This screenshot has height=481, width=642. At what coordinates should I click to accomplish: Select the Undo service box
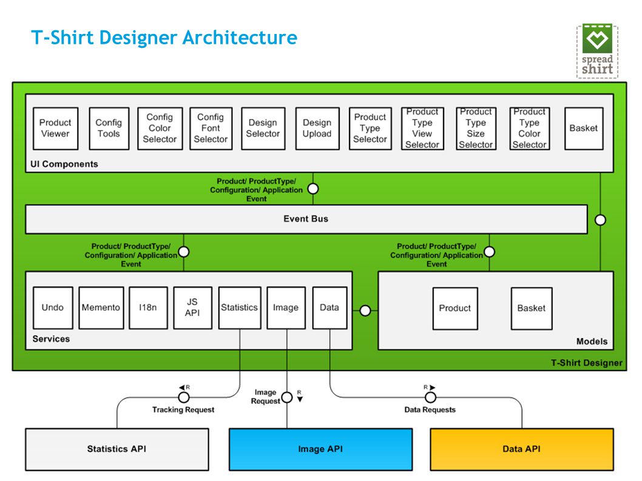[x=53, y=308]
